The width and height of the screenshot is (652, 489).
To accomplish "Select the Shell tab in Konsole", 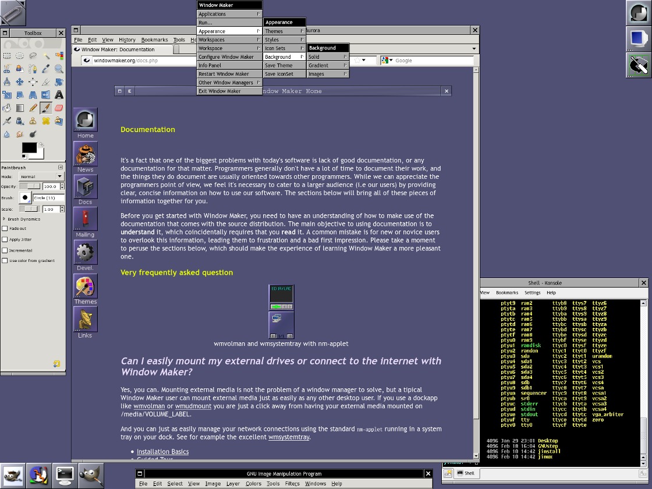I will pos(466,473).
